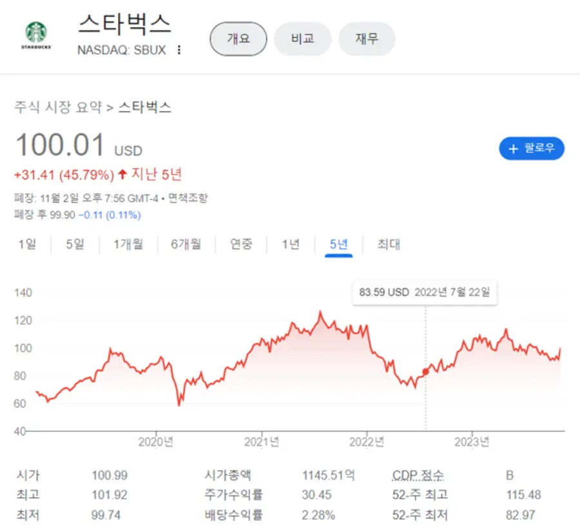580x525 pixels.
Task: Click the 최저 value 99.74
Action: [x=106, y=515]
